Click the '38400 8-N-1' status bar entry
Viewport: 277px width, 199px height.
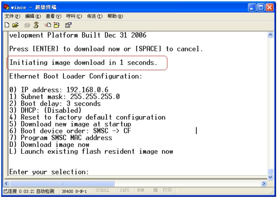tap(74, 191)
